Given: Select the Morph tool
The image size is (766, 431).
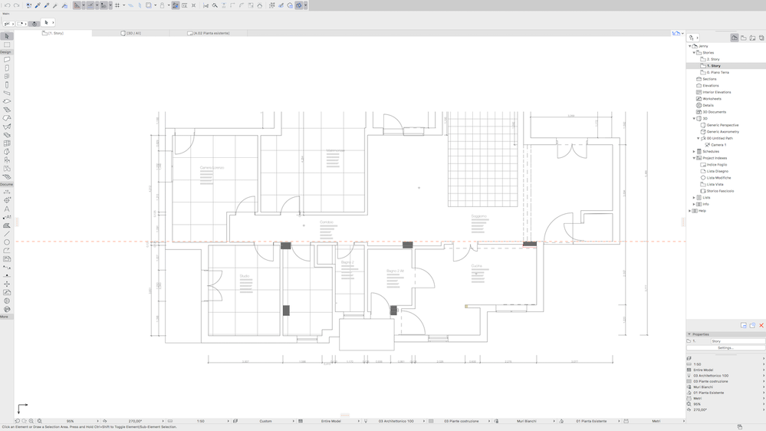Looking at the screenshot, I should [7, 152].
